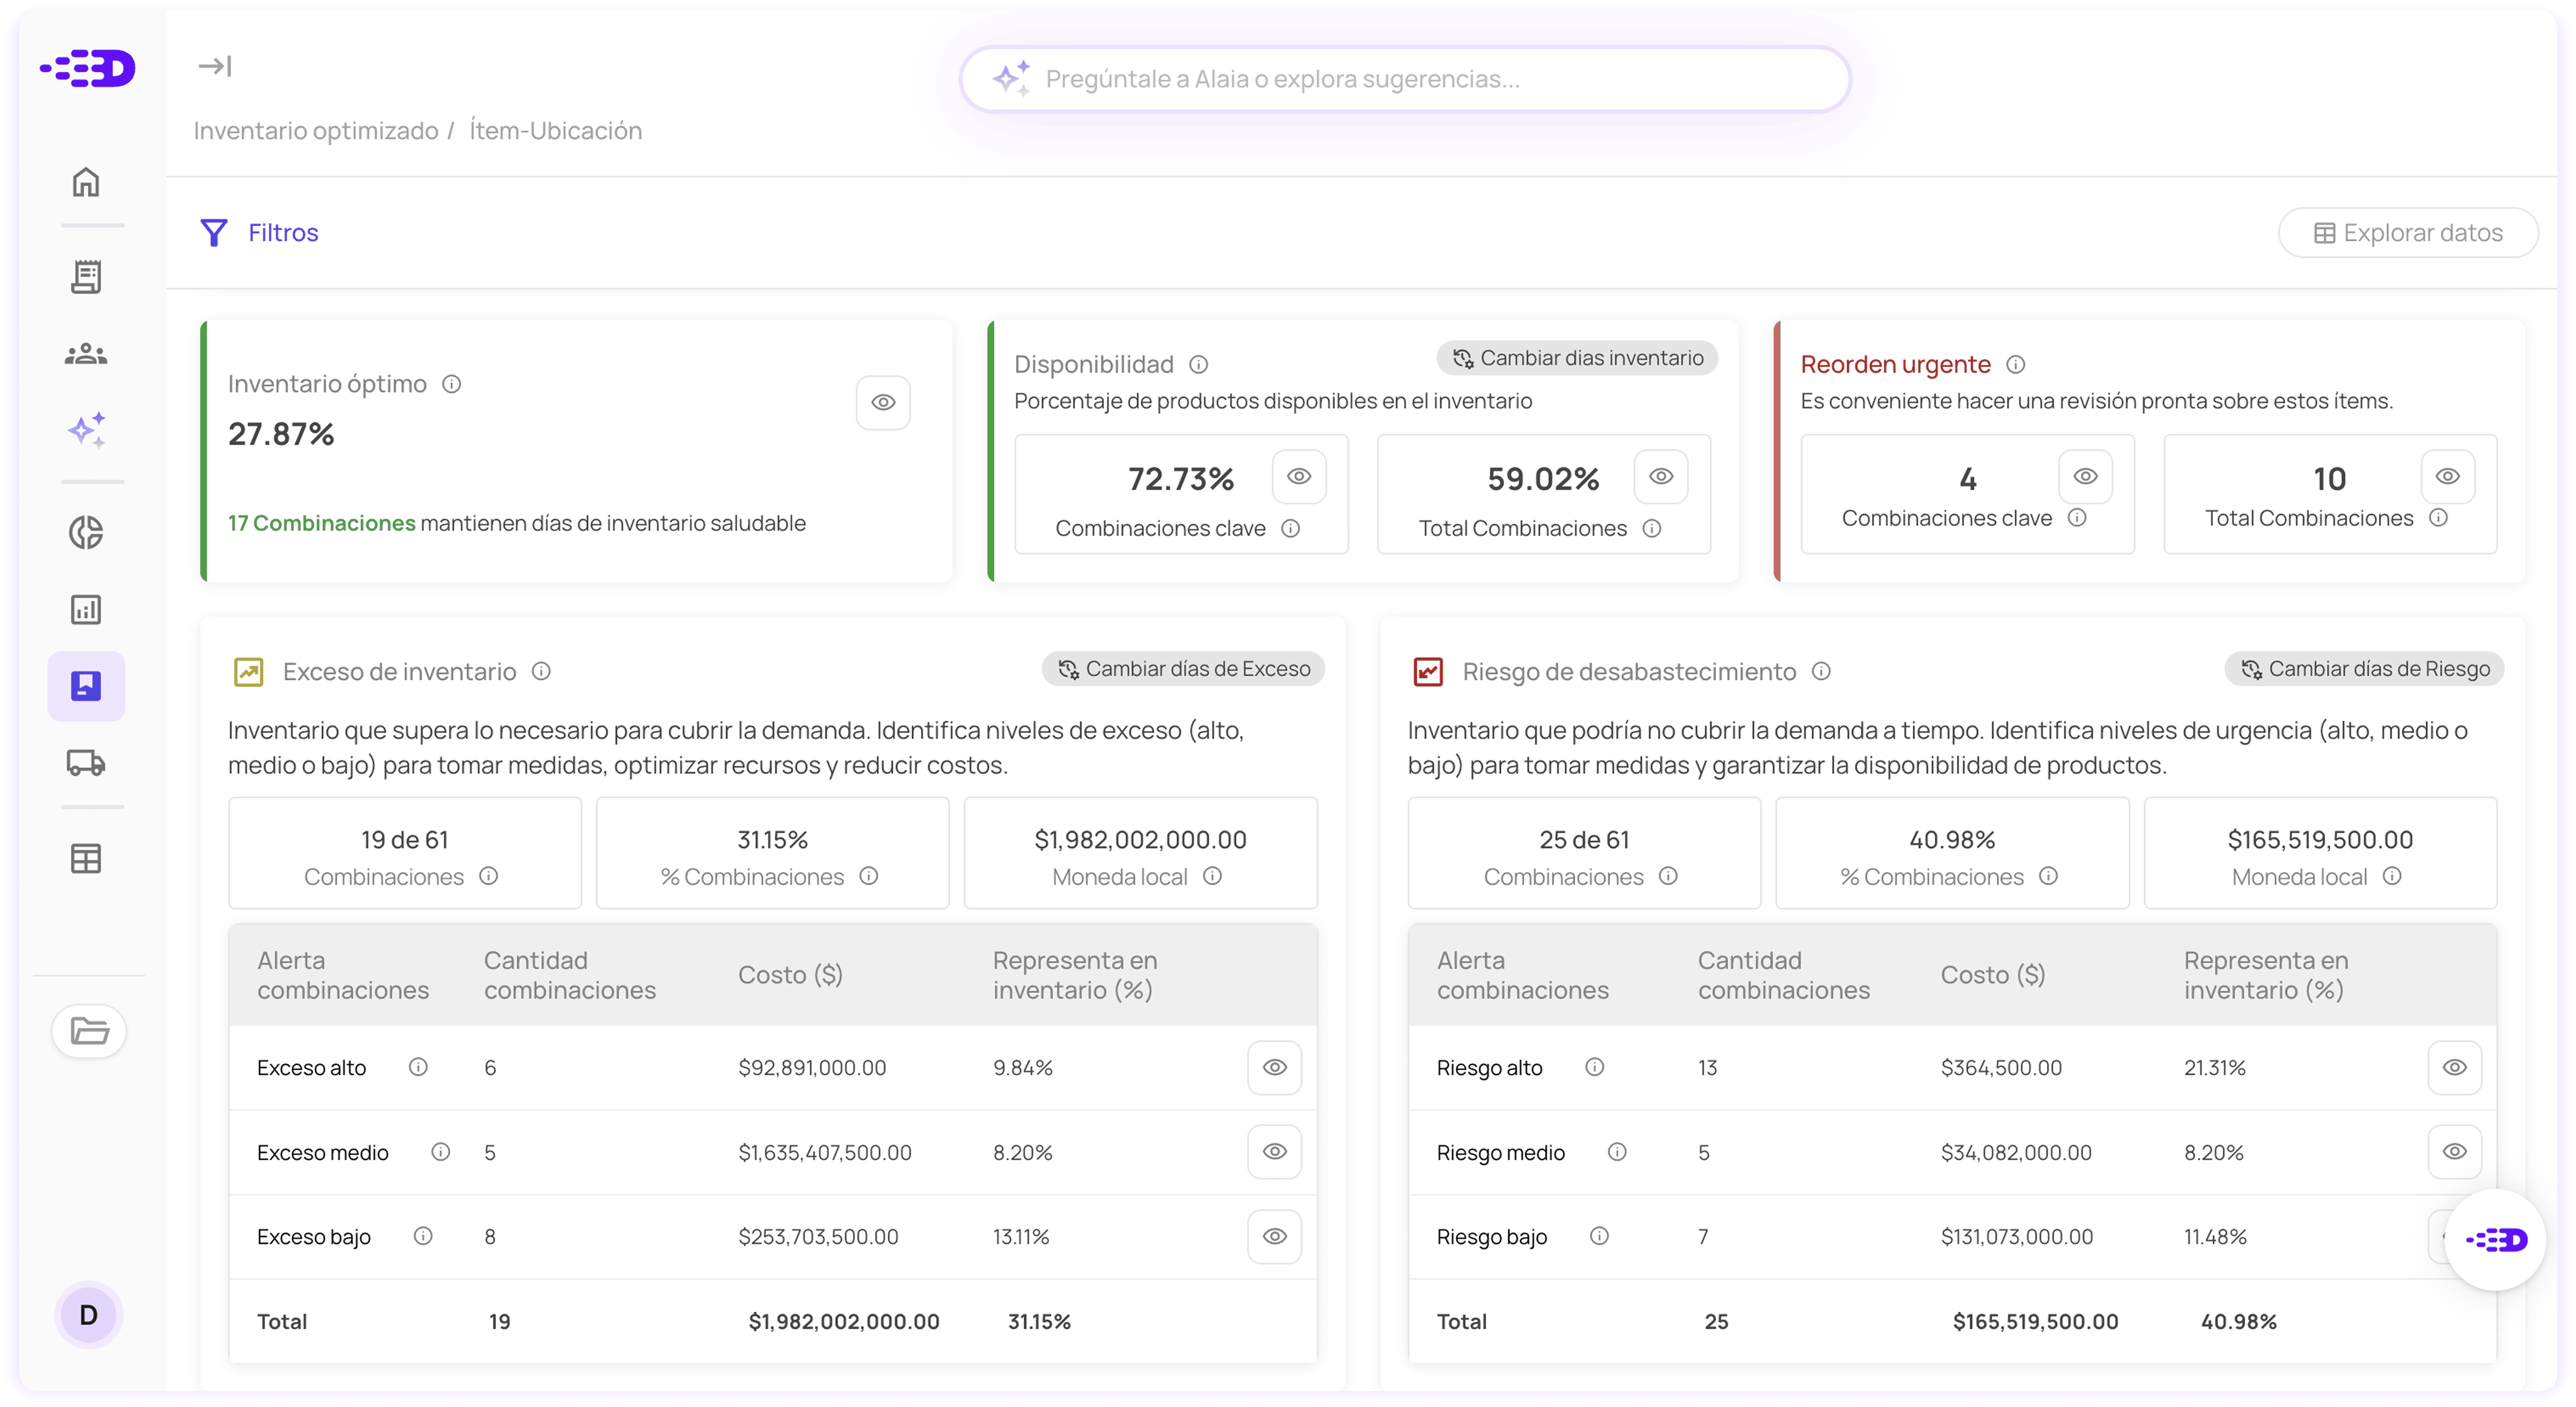Click info icon beside 40.98% % Combinaciones
This screenshot has width=2576, height=1407.
coord(2048,876)
